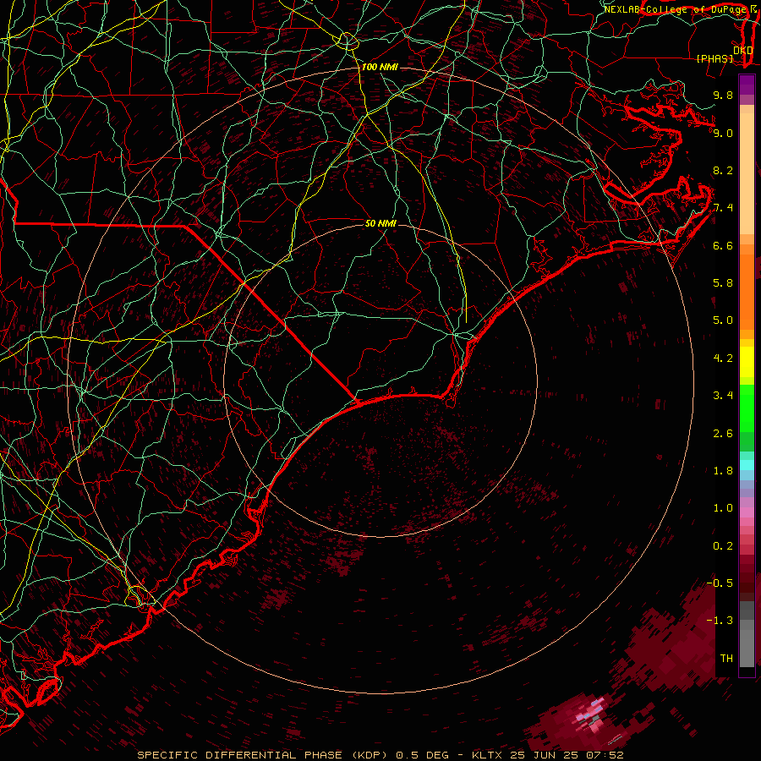
Task: Click the 1.0 value on color scale
Action: pos(723,508)
